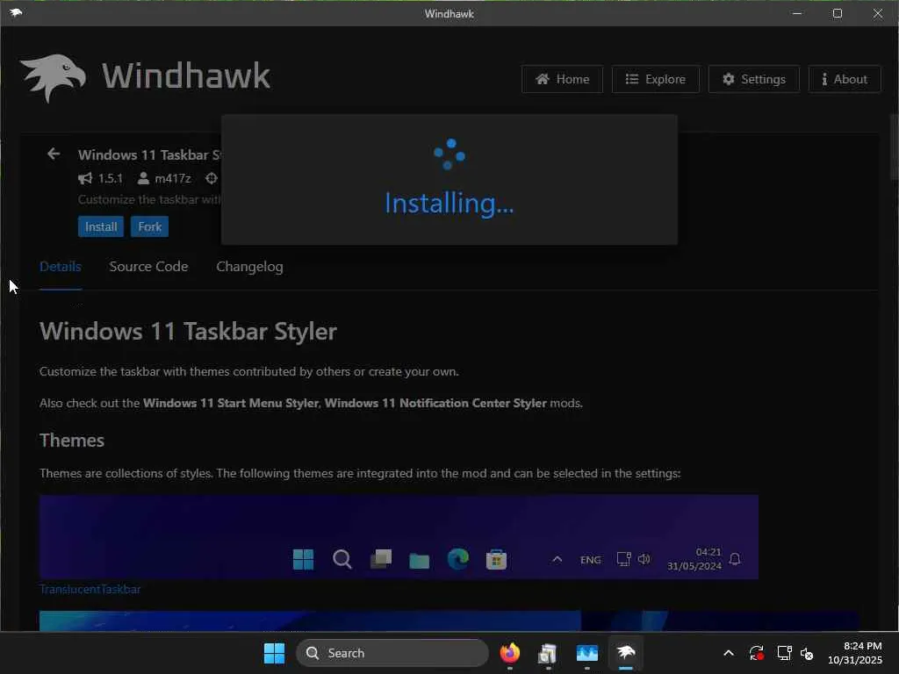
Task: Open Windhawk Settings
Action: [753, 79]
